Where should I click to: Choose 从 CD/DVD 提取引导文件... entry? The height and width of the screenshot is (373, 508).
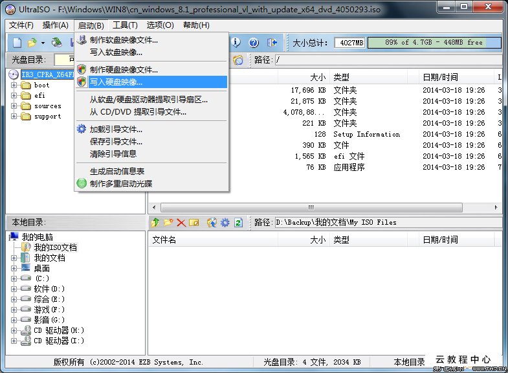point(151,112)
